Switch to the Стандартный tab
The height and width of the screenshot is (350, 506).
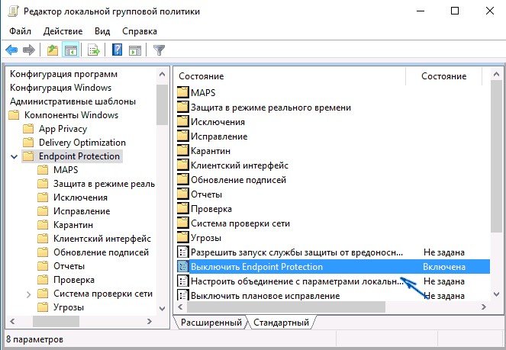281,323
